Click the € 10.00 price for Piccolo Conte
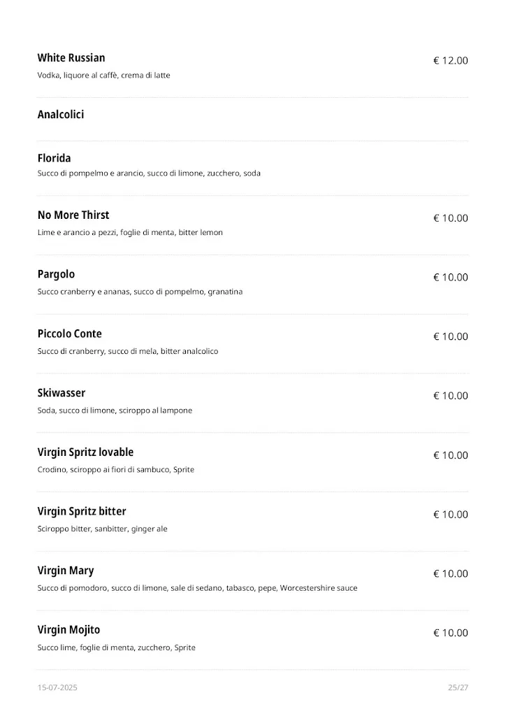This screenshot has height=716, width=506. coord(451,337)
